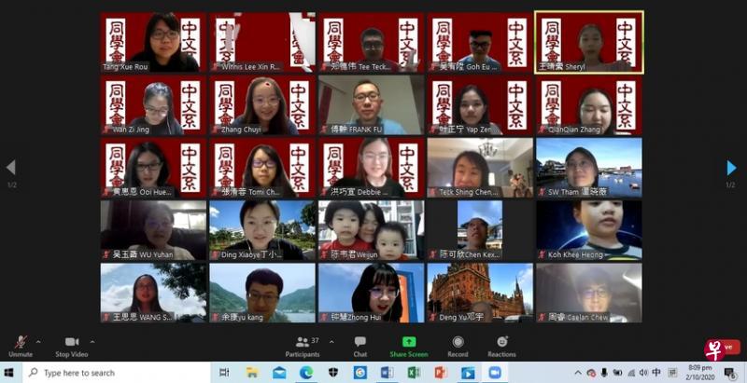Select Zhong Hui's video tile
Viewport: 747px width, 383px height.
coord(371,293)
